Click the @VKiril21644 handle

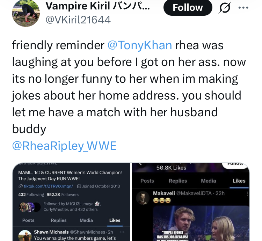point(78,20)
